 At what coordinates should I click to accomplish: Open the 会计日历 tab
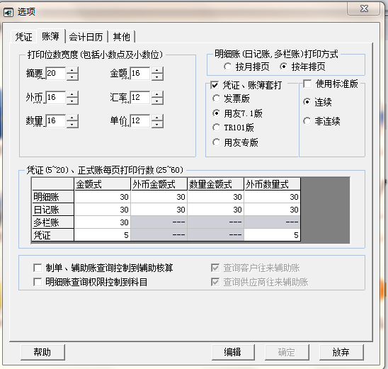86,37
